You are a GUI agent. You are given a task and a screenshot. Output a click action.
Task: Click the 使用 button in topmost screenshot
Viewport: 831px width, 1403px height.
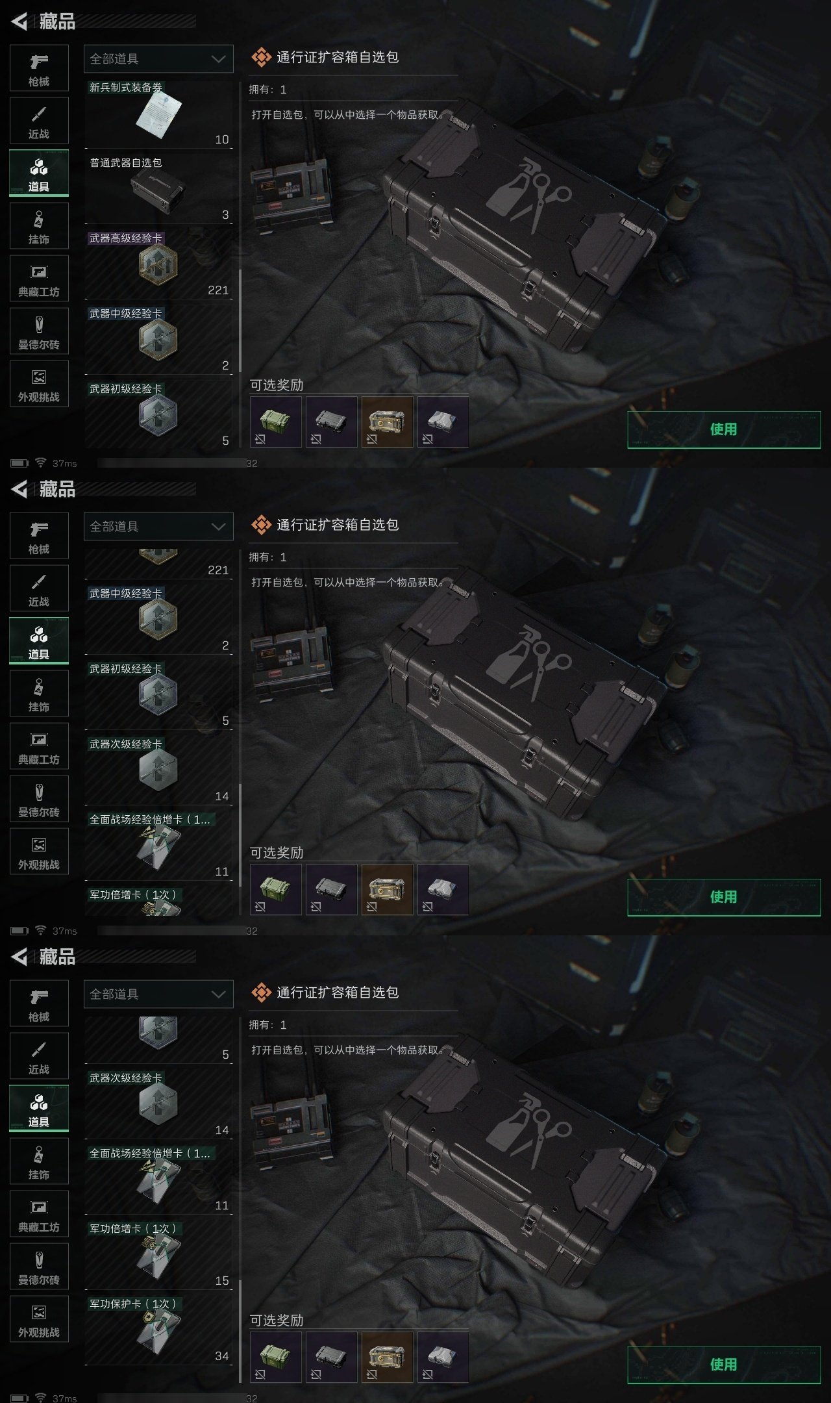pyautogui.click(x=724, y=429)
